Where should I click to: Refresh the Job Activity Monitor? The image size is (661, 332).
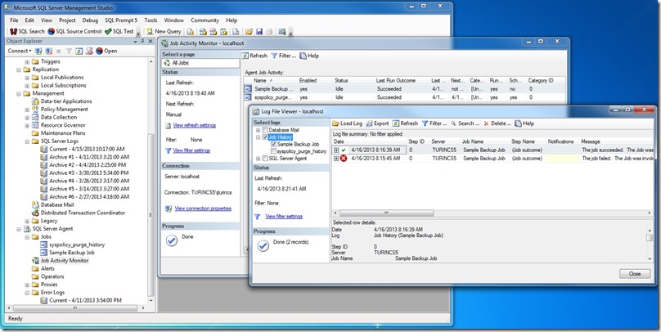(x=254, y=56)
